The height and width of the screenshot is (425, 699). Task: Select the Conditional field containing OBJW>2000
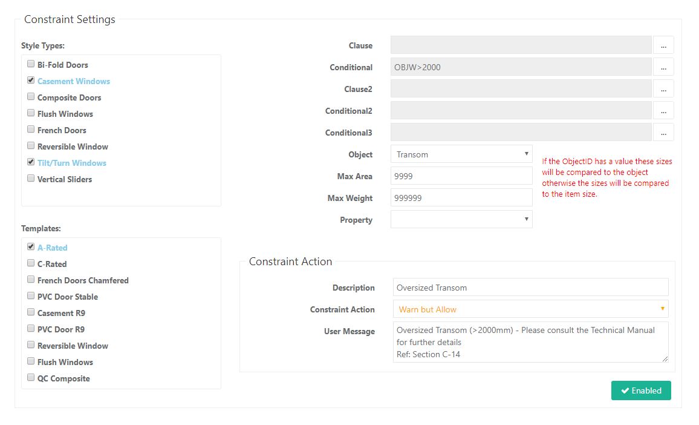coord(521,67)
